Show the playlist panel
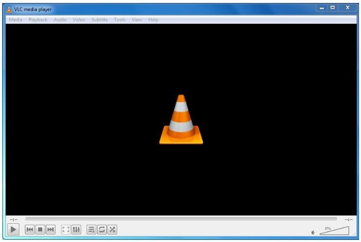Image resolution: width=361 pixels, height=242 pixels. pos(92,229)
